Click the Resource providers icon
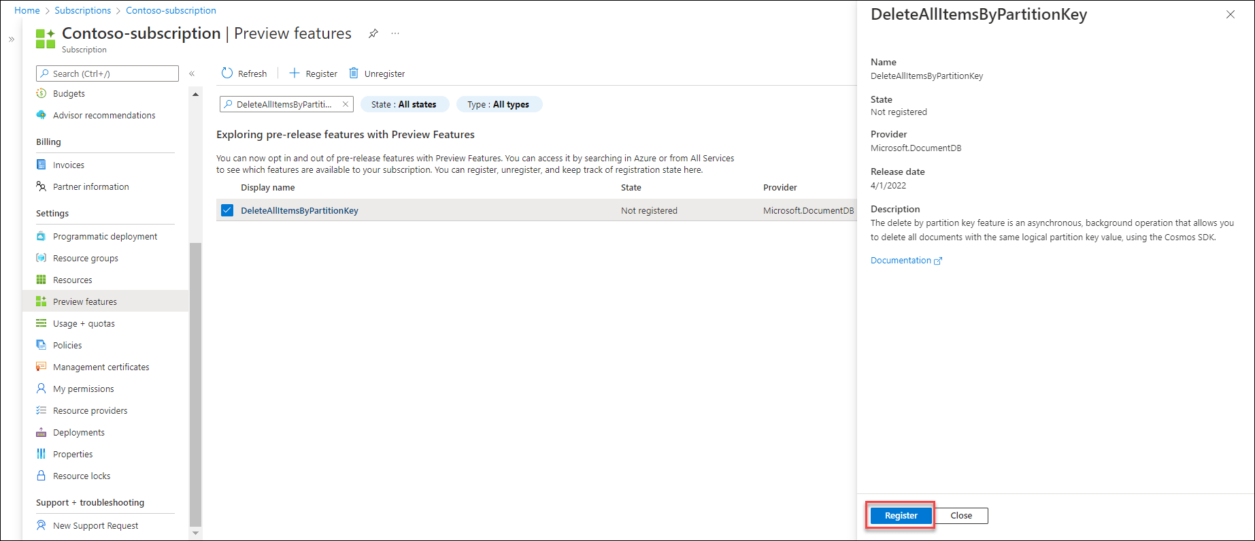The width and height of the screenshot is (1255, 541). (x=41, y=410)
